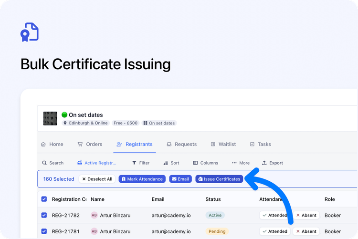Click the Email column header

coord(158,199)
